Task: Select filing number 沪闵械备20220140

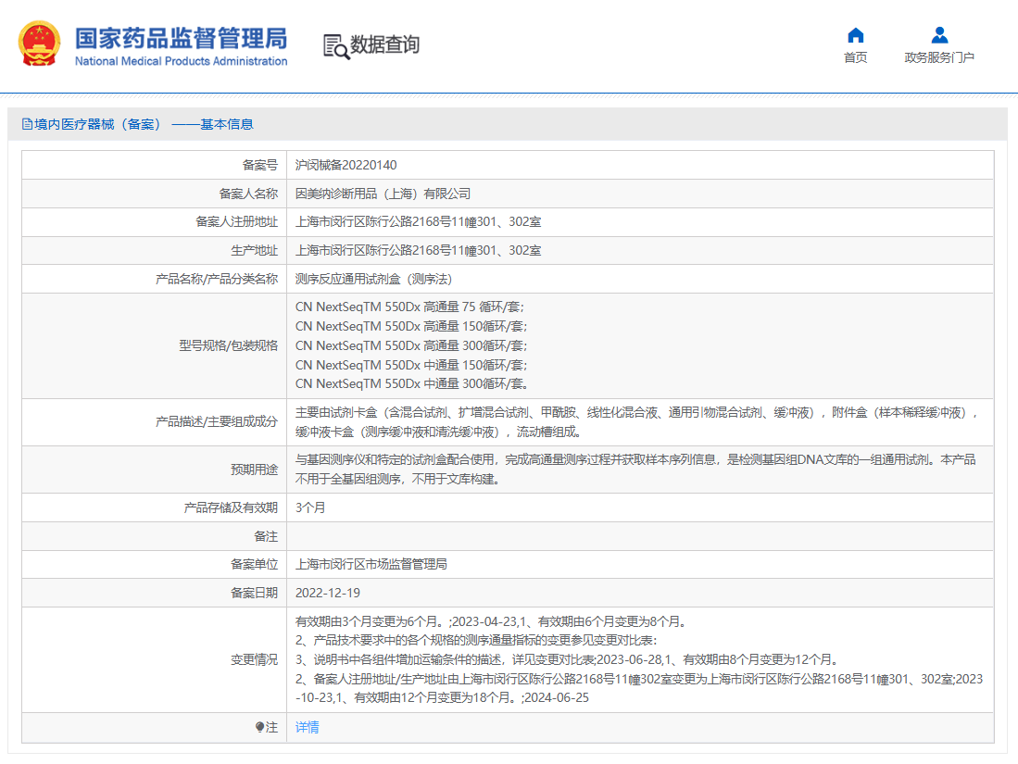Action: (x=346, y=165)
